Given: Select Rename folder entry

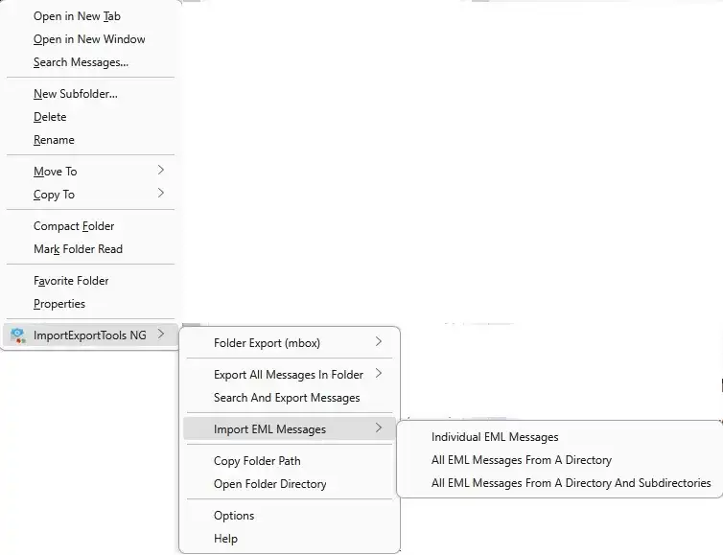Looking at the screenshot, I should 90,140.
